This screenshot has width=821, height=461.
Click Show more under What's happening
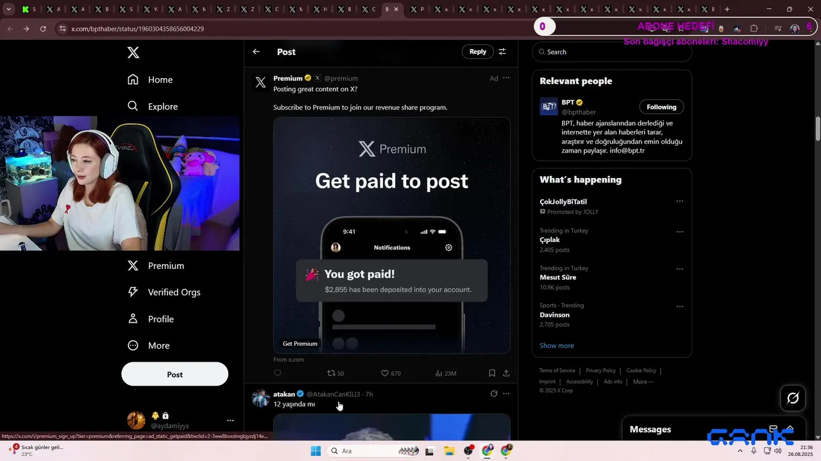tap(557, 346)
